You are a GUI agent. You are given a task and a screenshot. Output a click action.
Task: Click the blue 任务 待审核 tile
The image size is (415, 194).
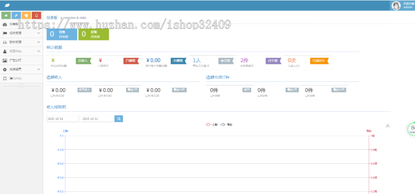pos(62,34)
